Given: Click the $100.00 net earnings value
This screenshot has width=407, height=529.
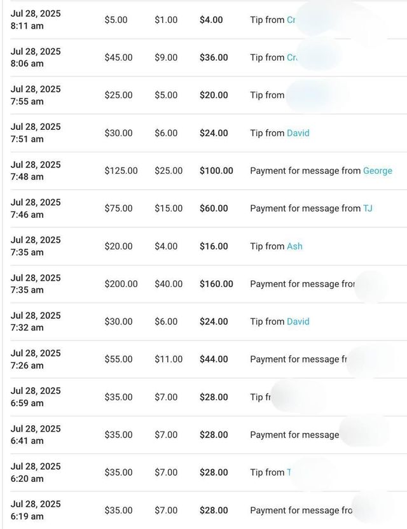Looking at the screenshot, I should (216, 171).
